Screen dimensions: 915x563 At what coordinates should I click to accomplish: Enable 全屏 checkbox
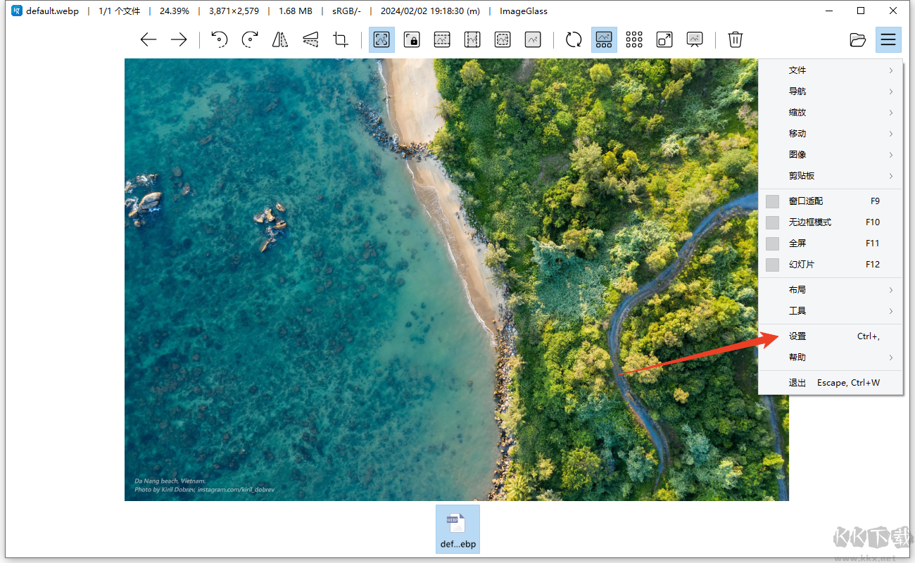773,243
